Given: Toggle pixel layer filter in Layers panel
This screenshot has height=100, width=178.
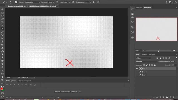Looking at the screenshot, I should pos(157,58).
